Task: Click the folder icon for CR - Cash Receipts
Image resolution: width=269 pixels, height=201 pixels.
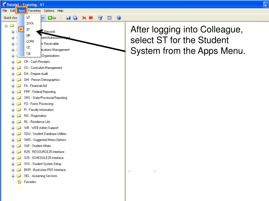Action: (19, 62)
